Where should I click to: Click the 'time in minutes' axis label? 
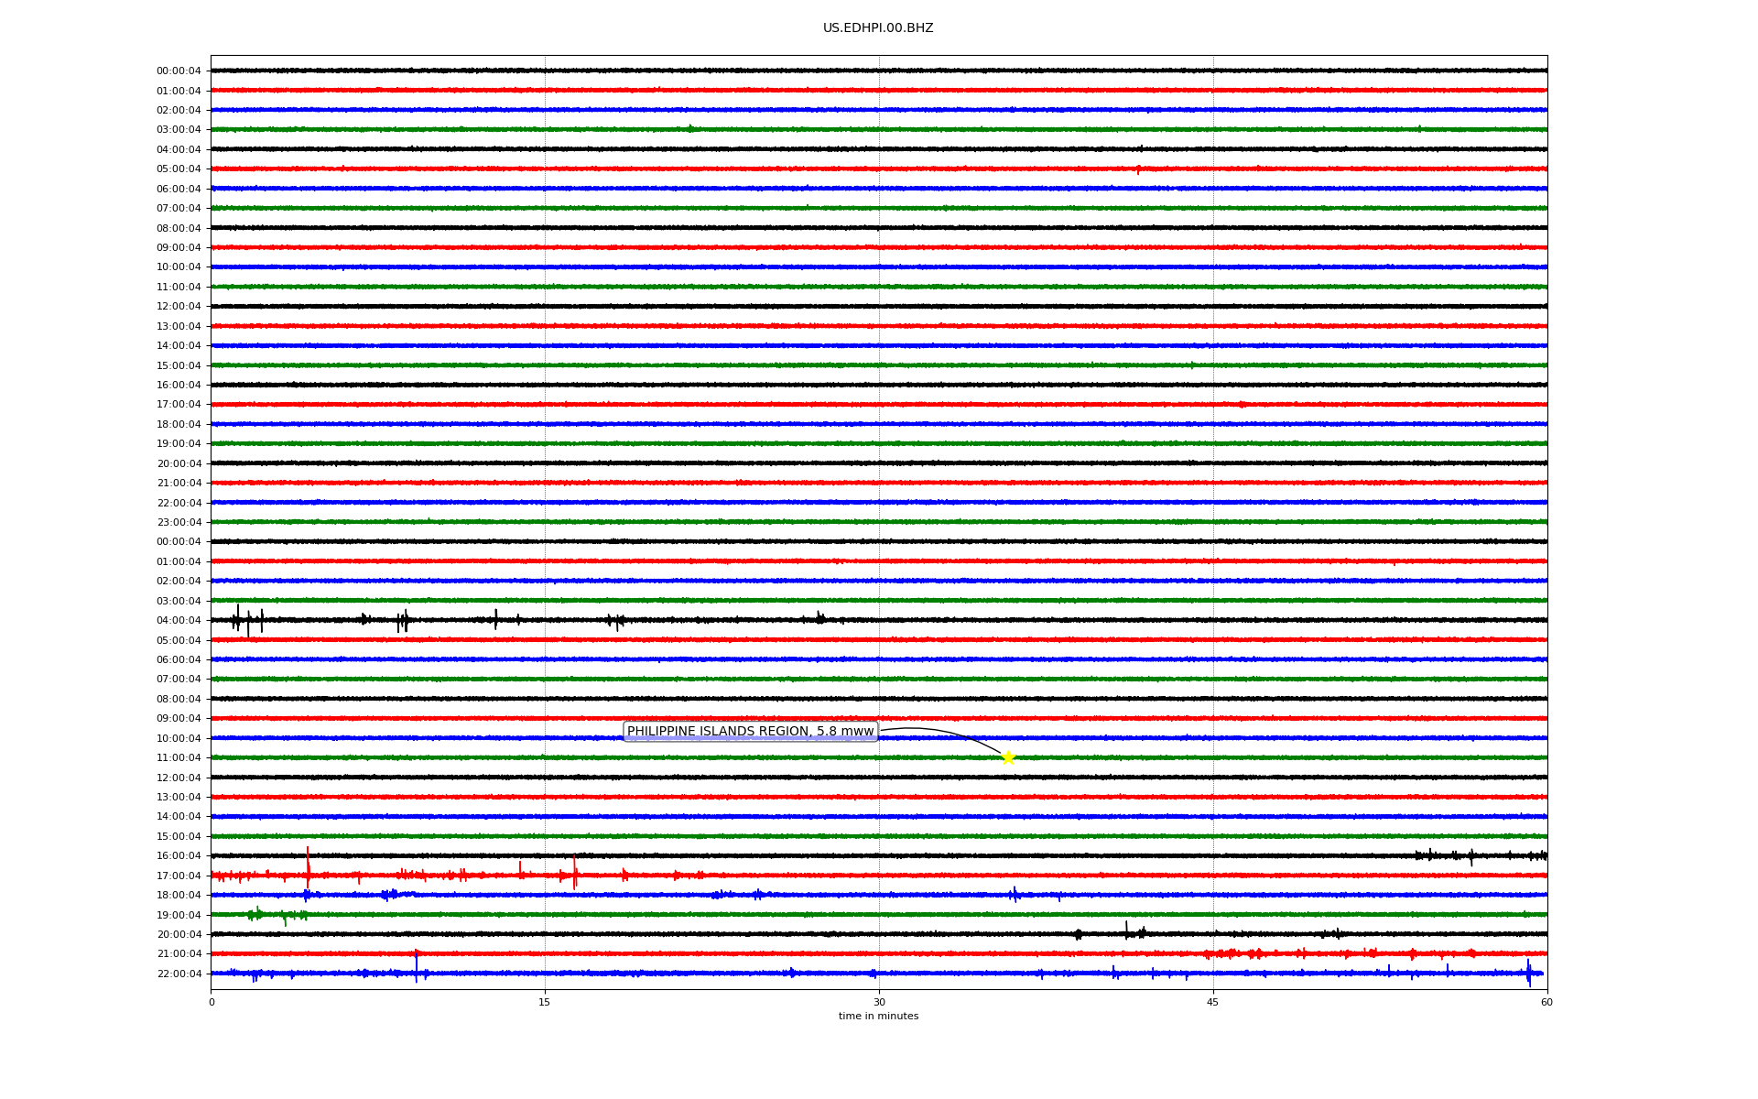pyautogui.click(x=878, y=1016)
